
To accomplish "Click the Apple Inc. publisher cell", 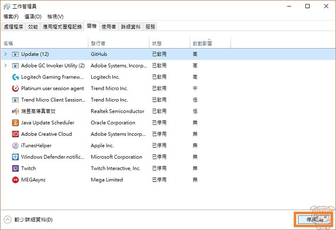I will [x=102, y=145].
